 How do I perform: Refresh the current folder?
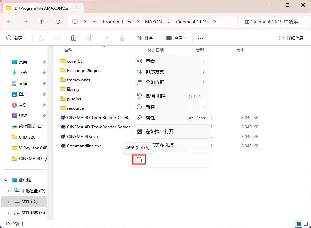[x=58, y=22]
